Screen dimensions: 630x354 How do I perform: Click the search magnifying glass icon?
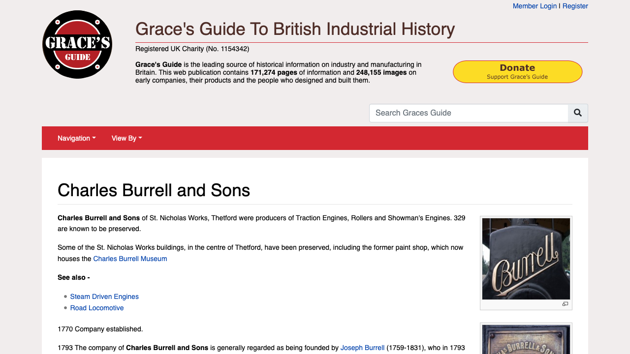577,113
